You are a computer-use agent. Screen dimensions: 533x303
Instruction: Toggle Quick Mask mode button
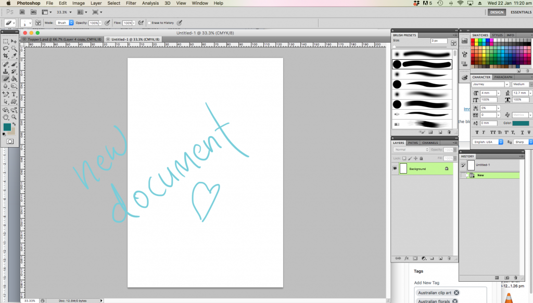[x=10, y=141]
